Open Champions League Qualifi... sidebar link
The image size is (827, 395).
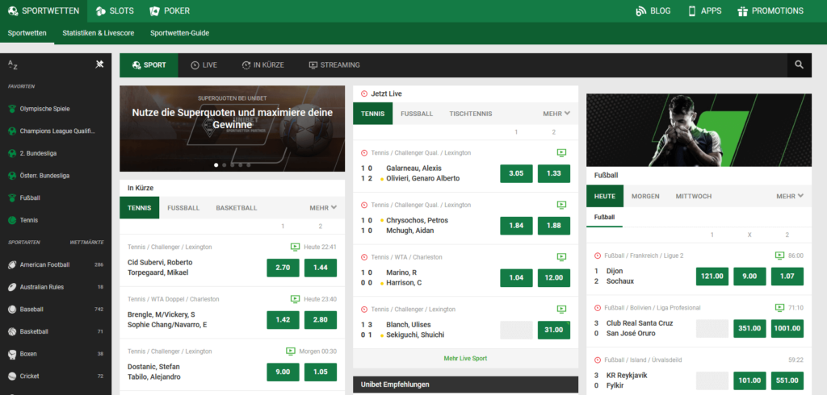point(58,131)
